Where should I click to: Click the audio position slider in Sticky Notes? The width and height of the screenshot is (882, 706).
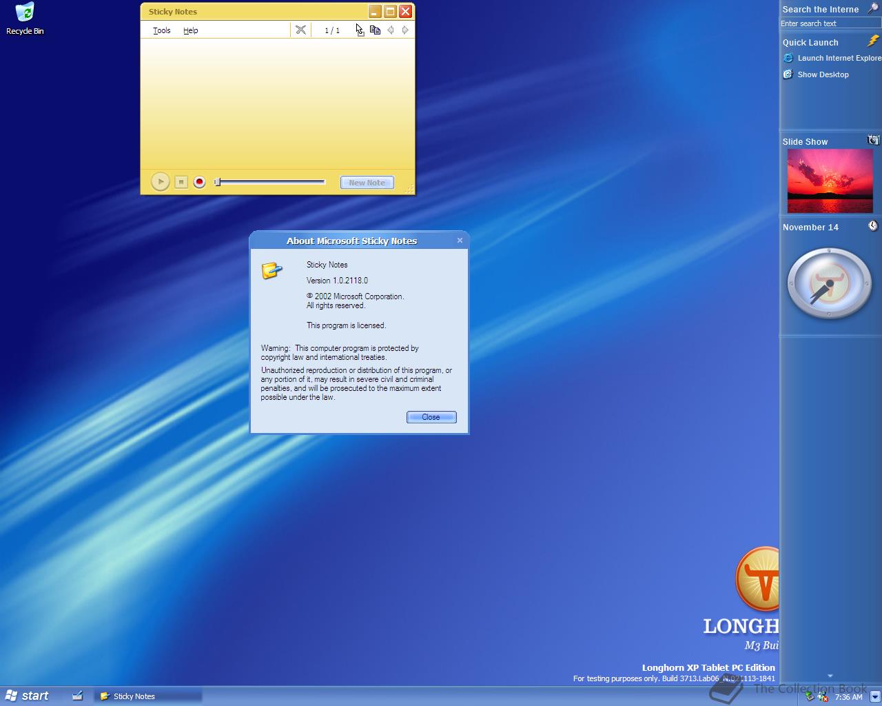269,182
